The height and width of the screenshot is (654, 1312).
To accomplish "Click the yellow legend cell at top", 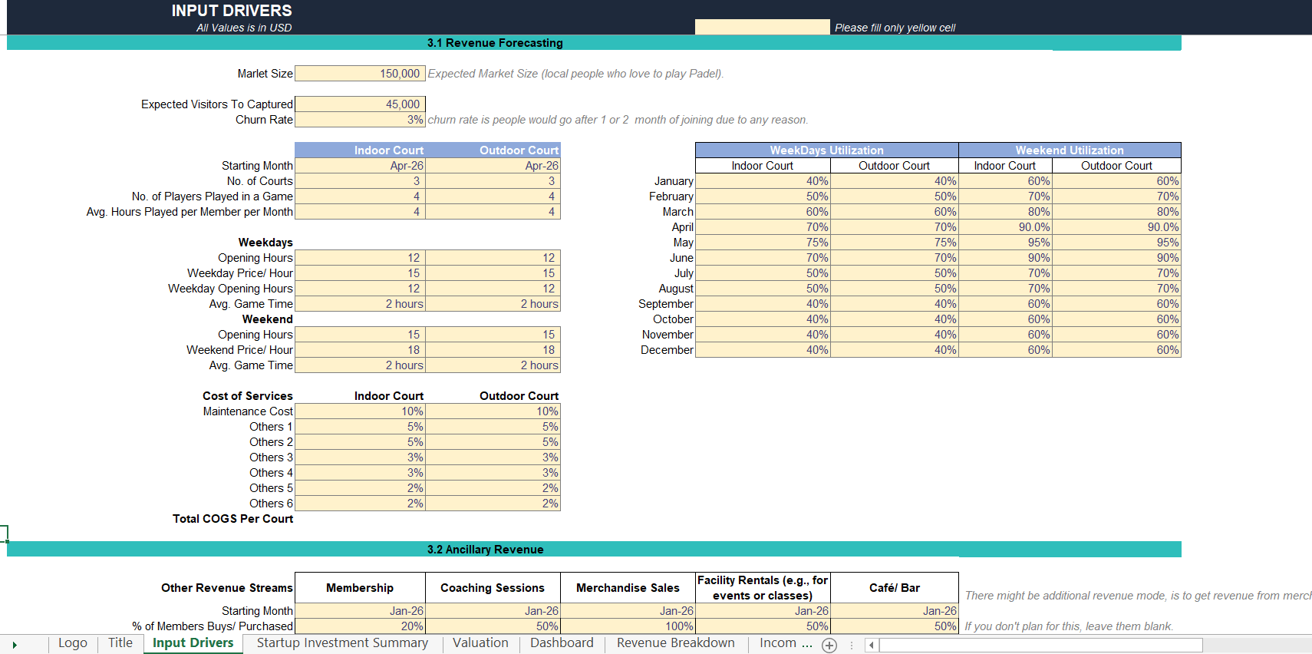I will point(763,27).
